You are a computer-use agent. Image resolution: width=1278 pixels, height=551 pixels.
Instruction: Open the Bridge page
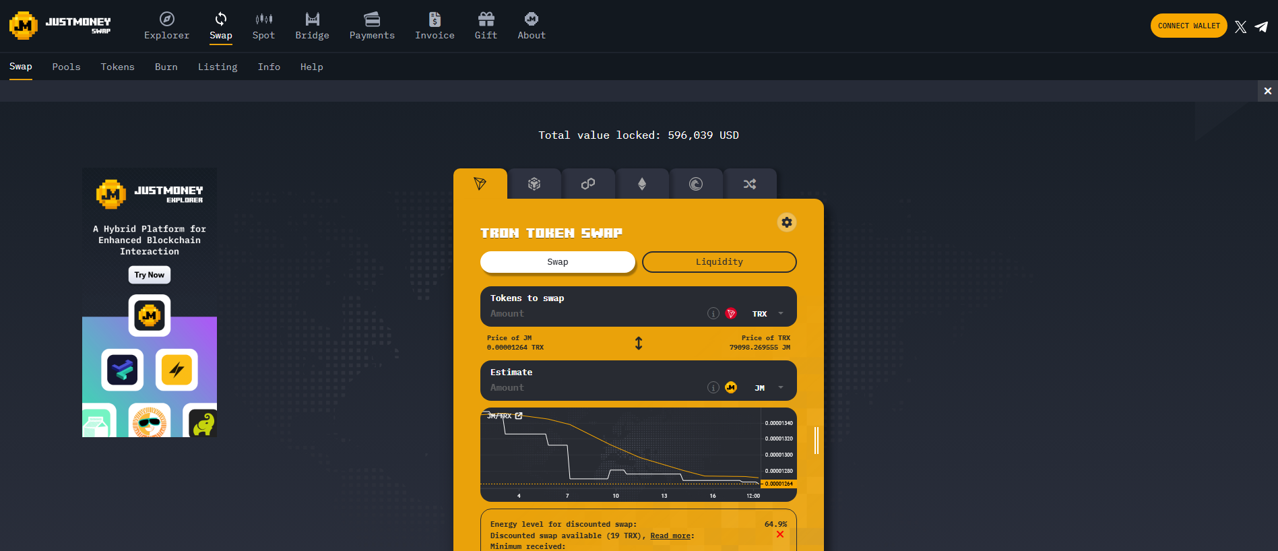pos(312,26)
